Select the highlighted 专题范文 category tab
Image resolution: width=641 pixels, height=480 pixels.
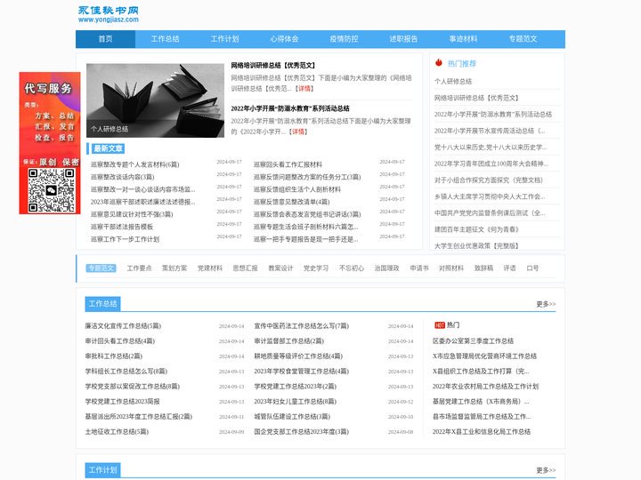(101, 268)
